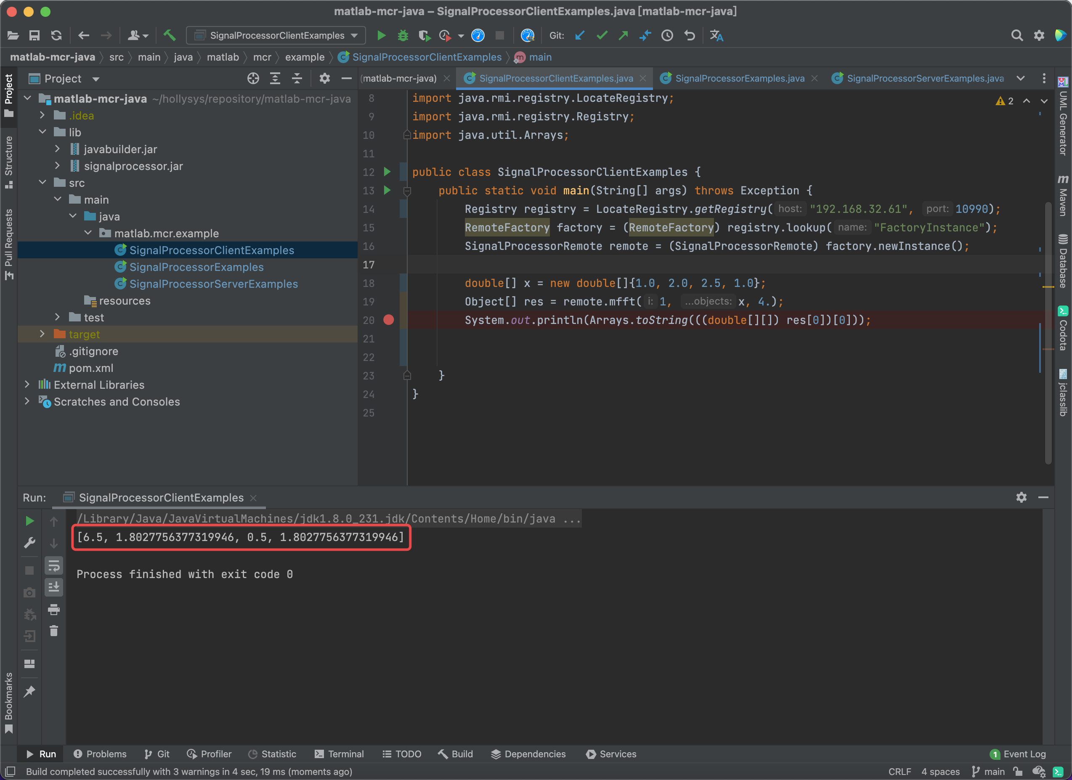Open the Problems tool tab
The width and height of the screenshot is (1072, 780).
[x=100, y=754]
